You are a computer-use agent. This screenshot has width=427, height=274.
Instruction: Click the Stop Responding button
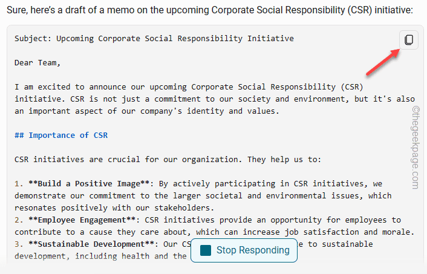tap(244, 250)
